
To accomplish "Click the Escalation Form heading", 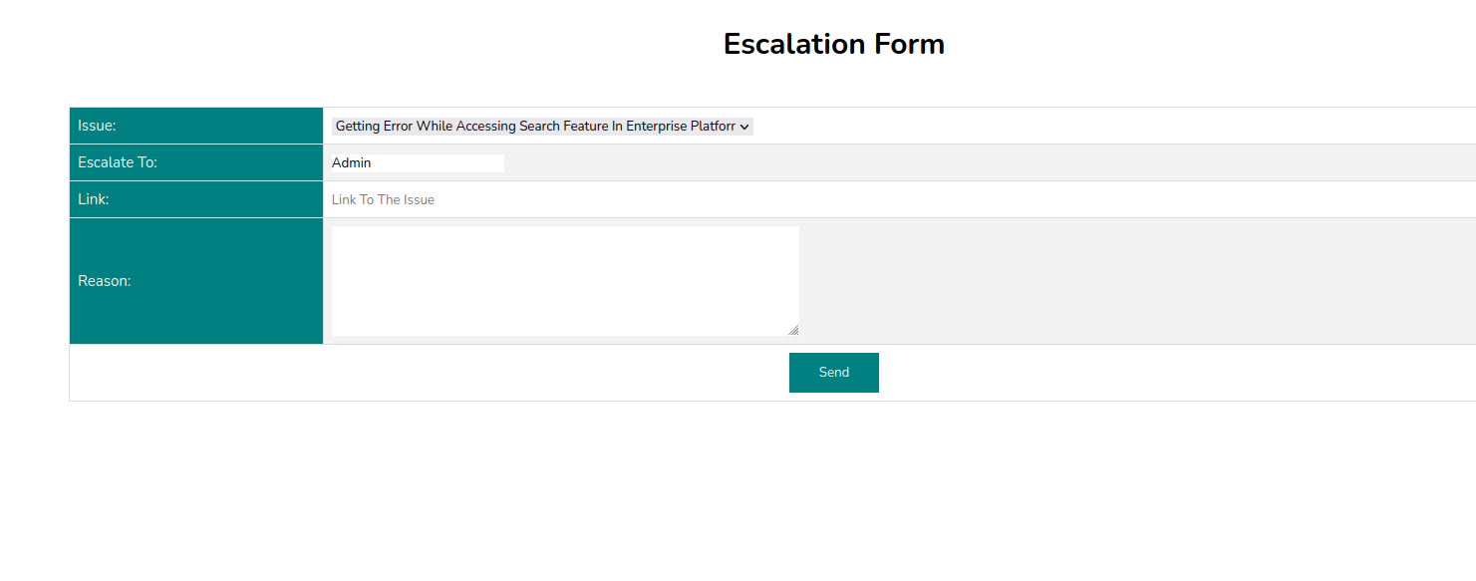I will pyautogui.click(x=834, y=44).
